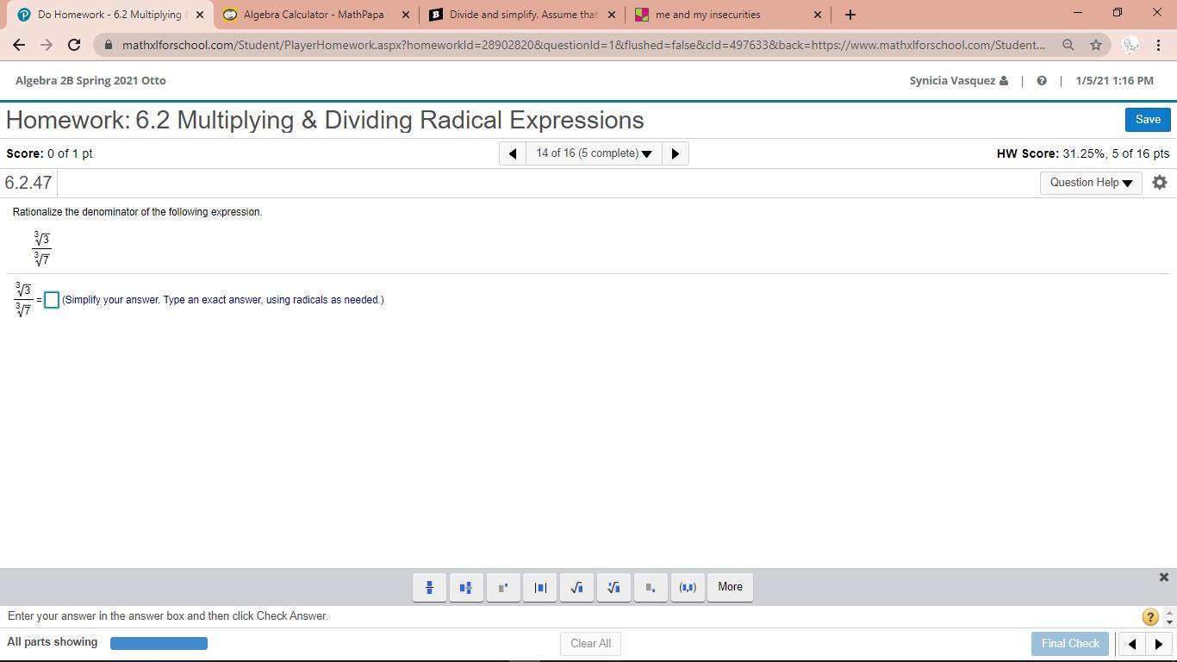Click the 'HW Score: 31.25%, 5 of 16 pts' text
This screenshot has height=662, width=1177.
(1083, 153)
